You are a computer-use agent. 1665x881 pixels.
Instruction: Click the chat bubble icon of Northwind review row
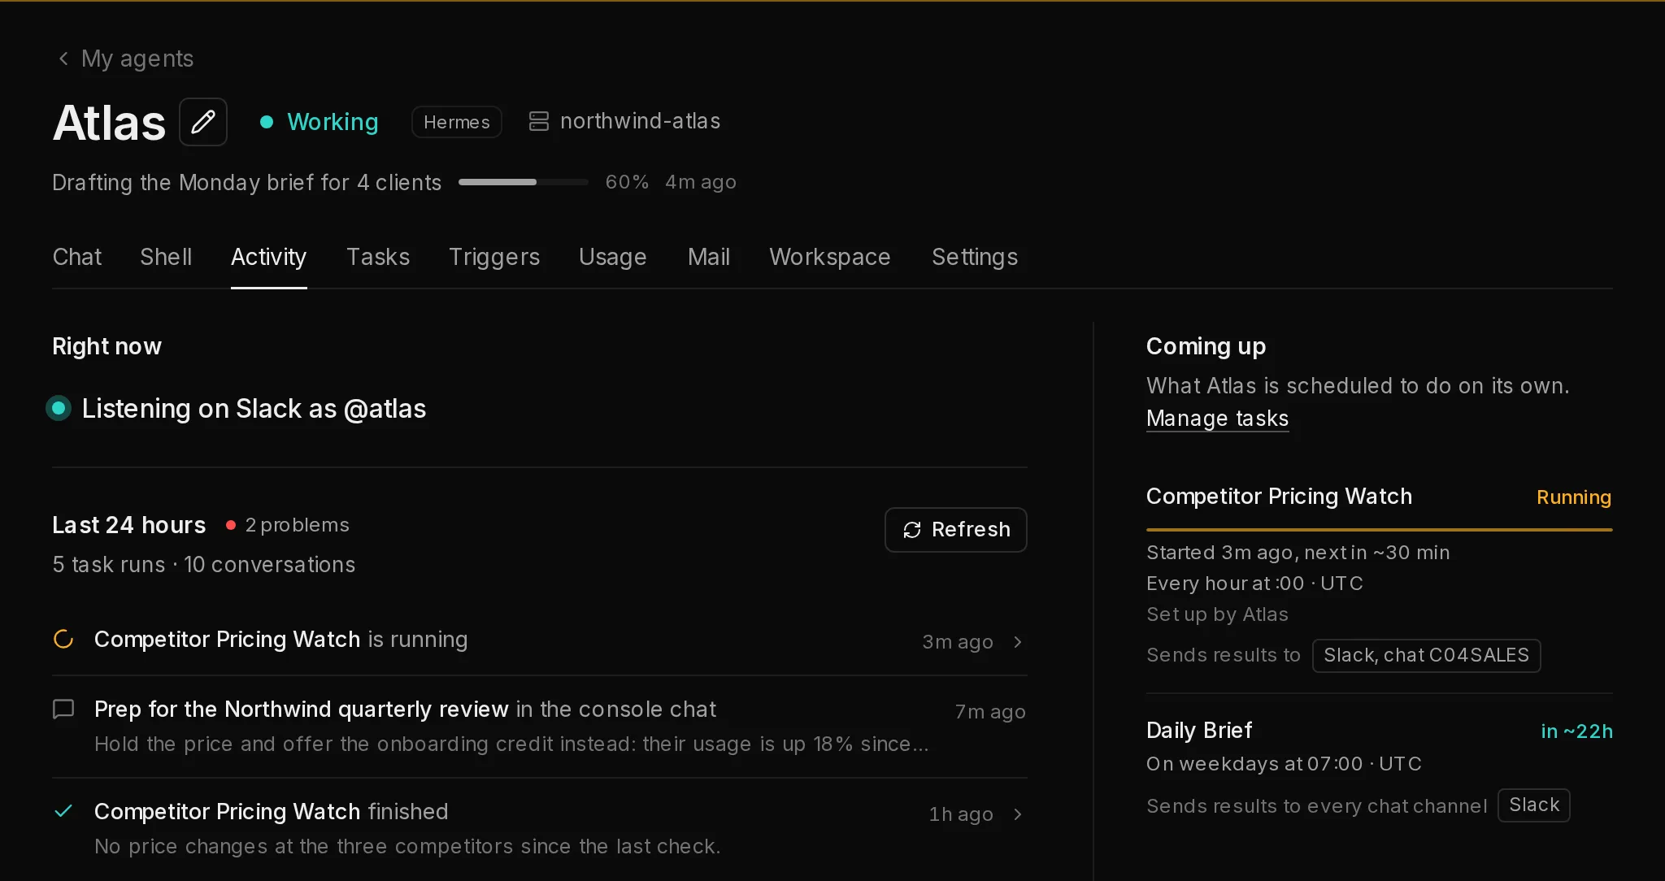63,709
